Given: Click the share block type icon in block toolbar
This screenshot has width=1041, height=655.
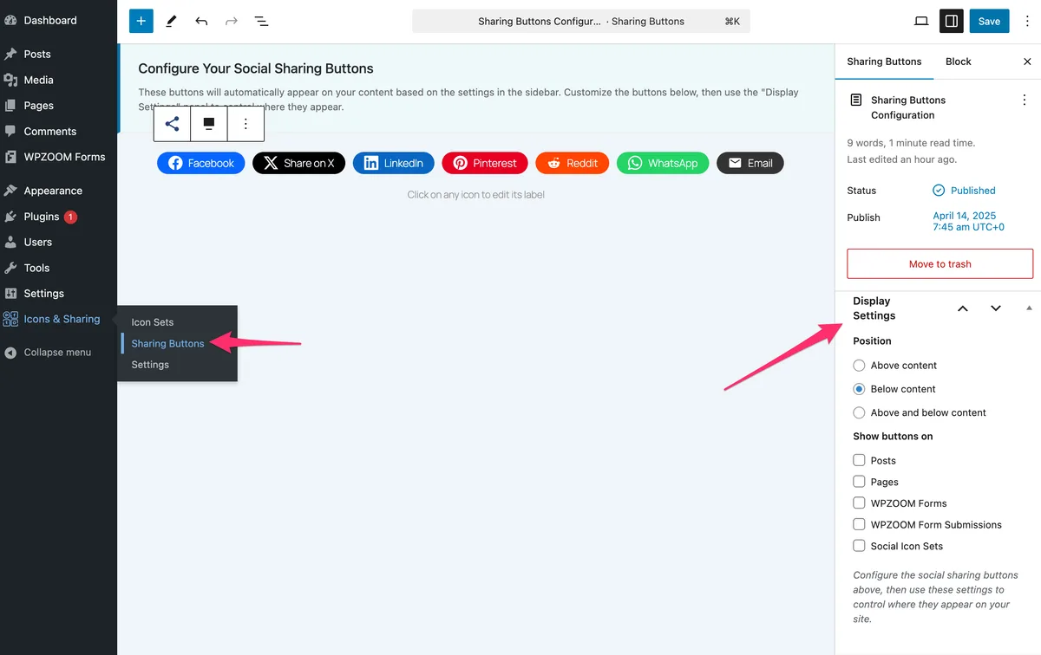Looking at the screenshot, I should click(173, 124).
